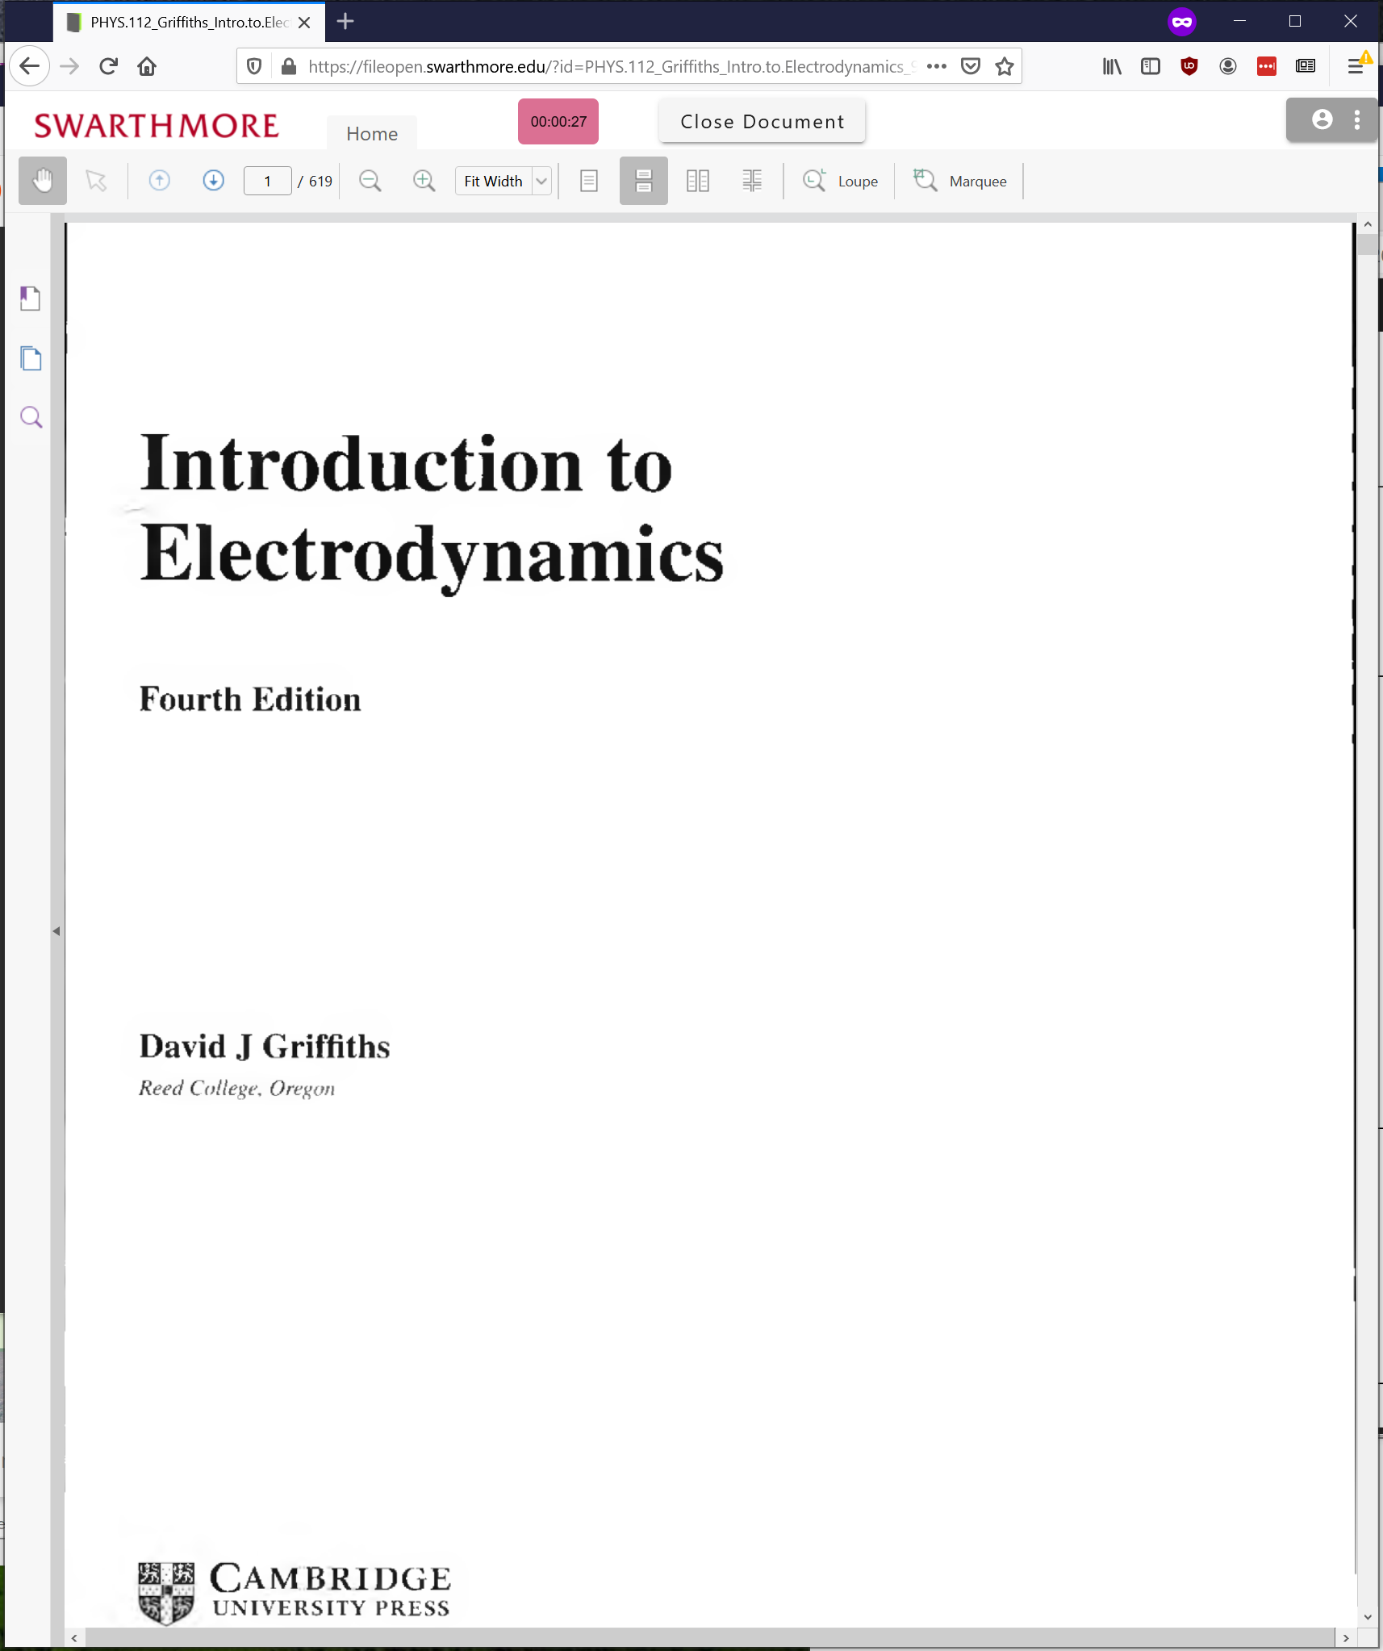Zoom out with the minus magnifier
The image size is (1383, 1651).
pyautogui.click(x=370, y=181)
